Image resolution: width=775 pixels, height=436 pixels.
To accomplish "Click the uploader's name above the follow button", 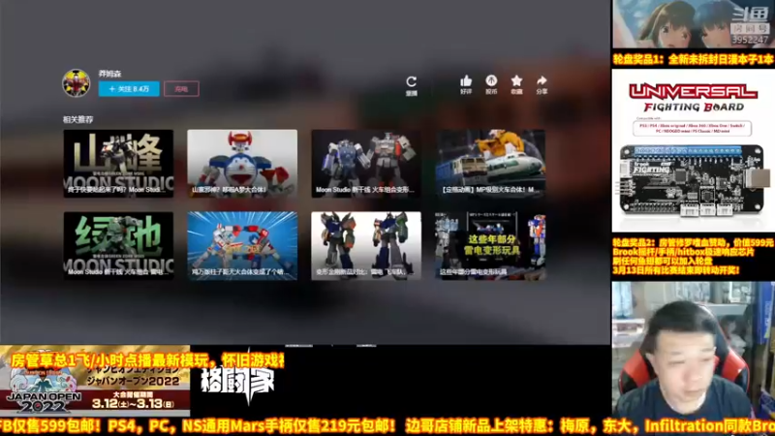I will [x=109, y=74].
